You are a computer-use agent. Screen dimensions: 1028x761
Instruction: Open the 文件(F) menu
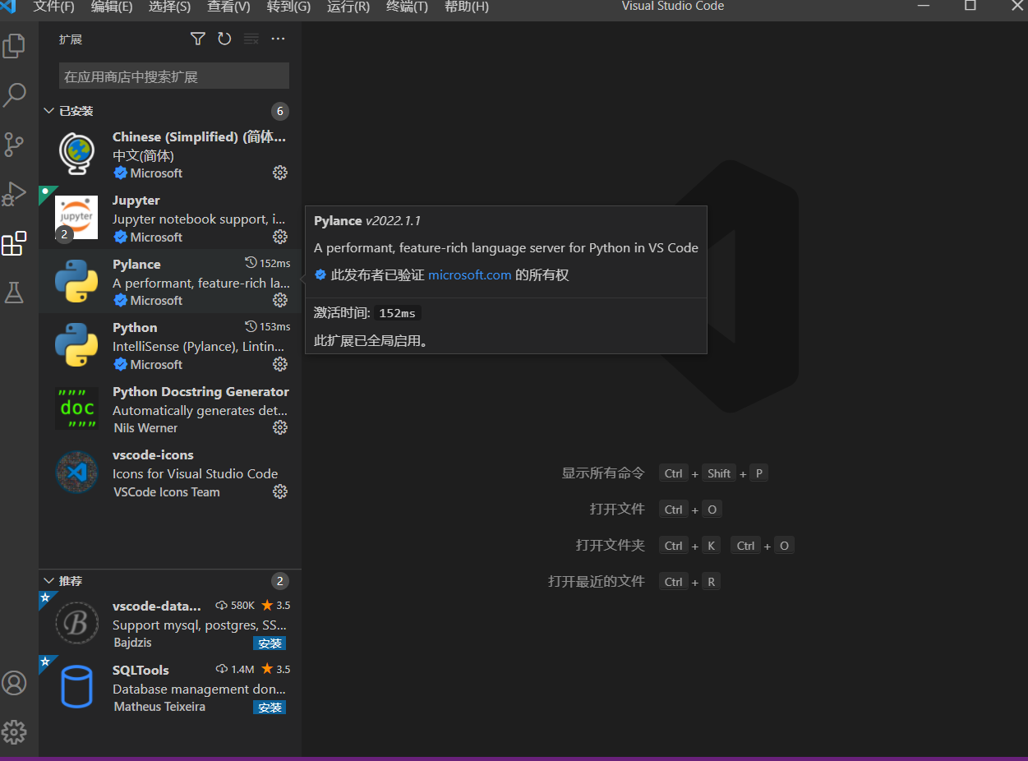53,7
